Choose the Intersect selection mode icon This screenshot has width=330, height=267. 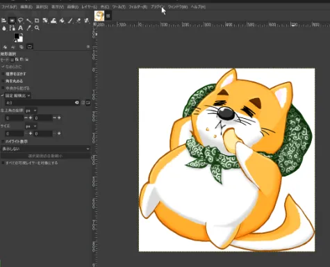(x=26, y=60)
